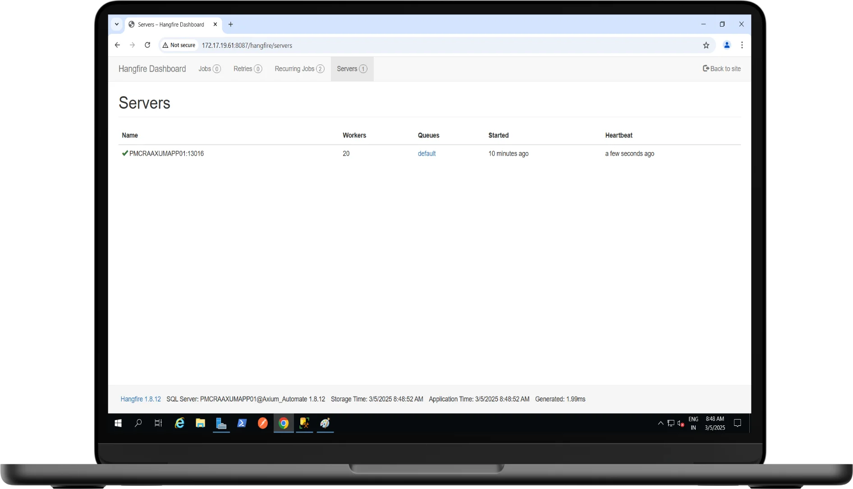Click the Hangfire 1.8.12 version link

click(x=141, y=399)
